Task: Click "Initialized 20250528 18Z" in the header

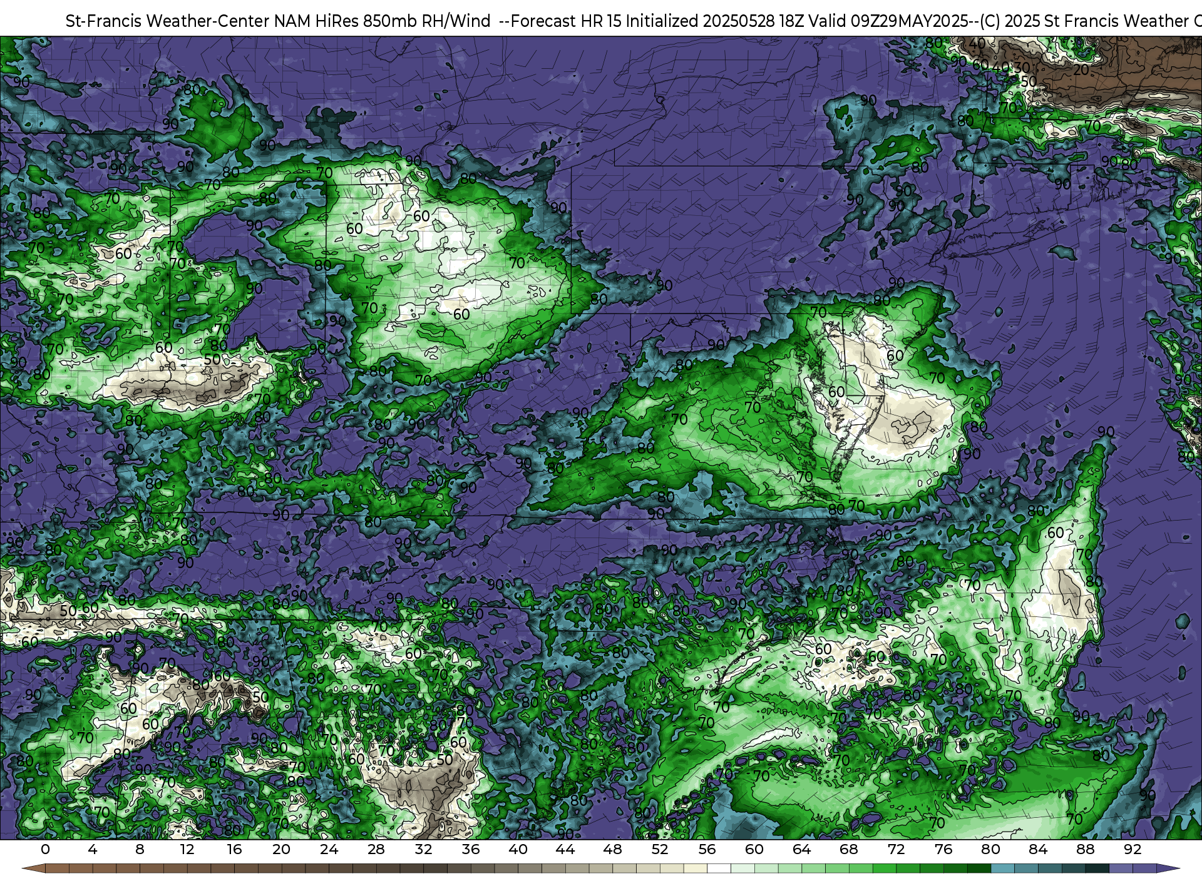Action: click(x=715, y=21)
